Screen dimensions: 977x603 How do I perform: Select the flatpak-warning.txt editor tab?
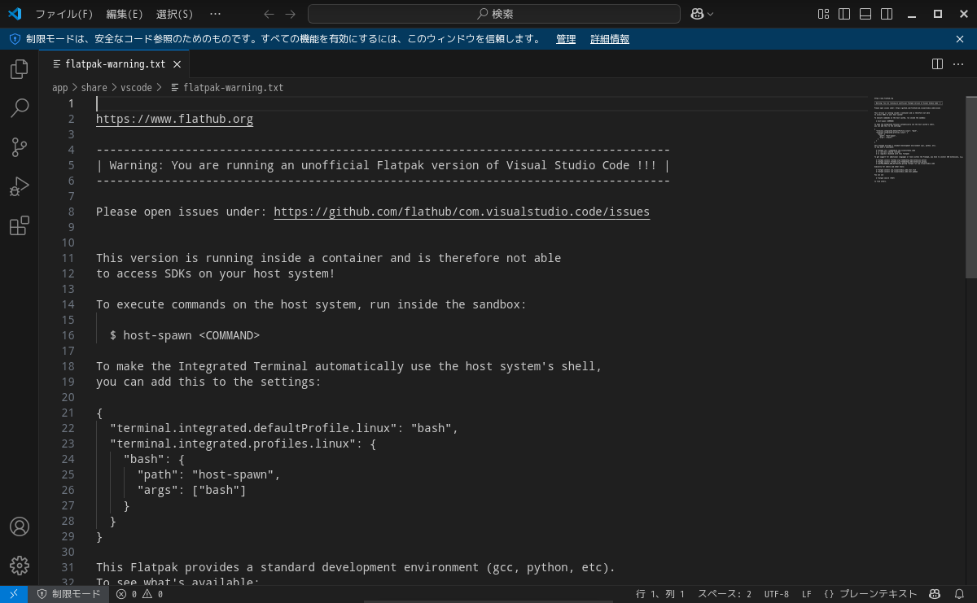[114, 63]
